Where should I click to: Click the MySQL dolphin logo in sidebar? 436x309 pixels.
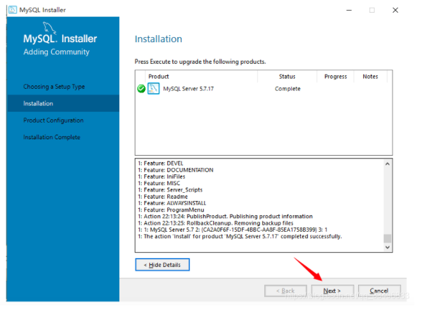pyautogui.click(x=49, y=28)
